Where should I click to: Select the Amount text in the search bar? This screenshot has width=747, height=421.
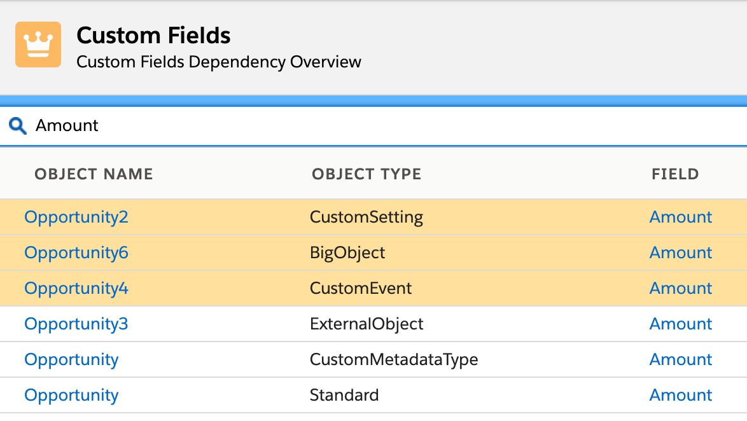coord(66,125)
